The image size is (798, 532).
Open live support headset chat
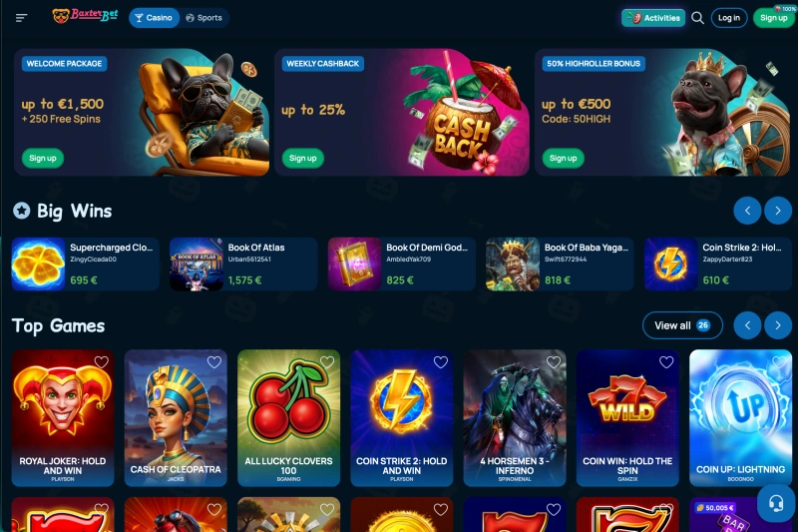point(776,503)
